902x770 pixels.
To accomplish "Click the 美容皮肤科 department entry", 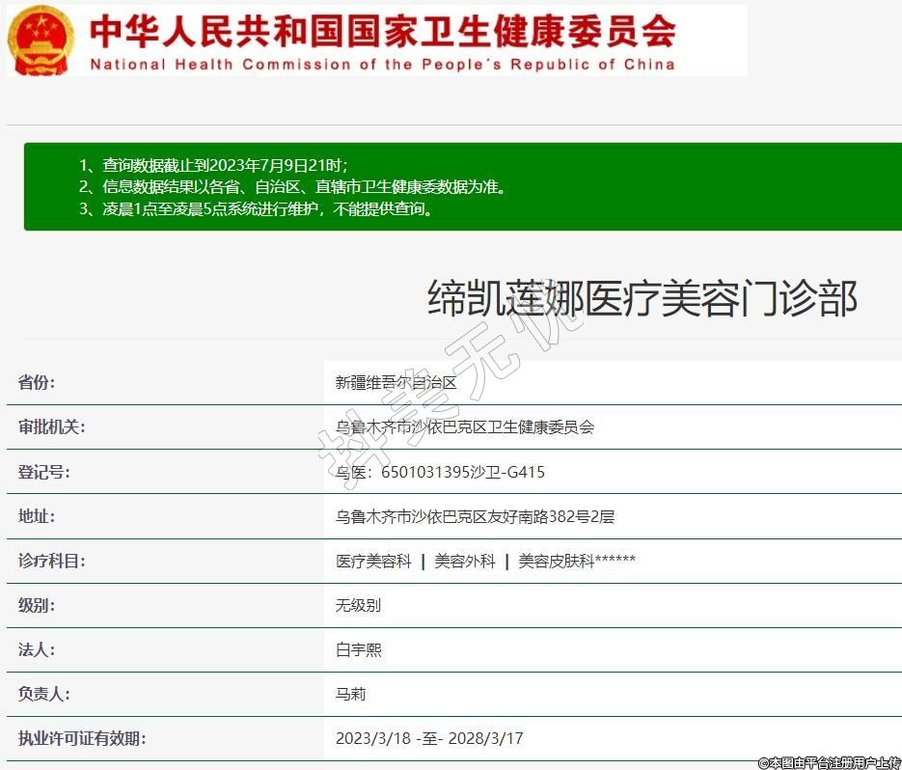I will (x=557, y=561).
